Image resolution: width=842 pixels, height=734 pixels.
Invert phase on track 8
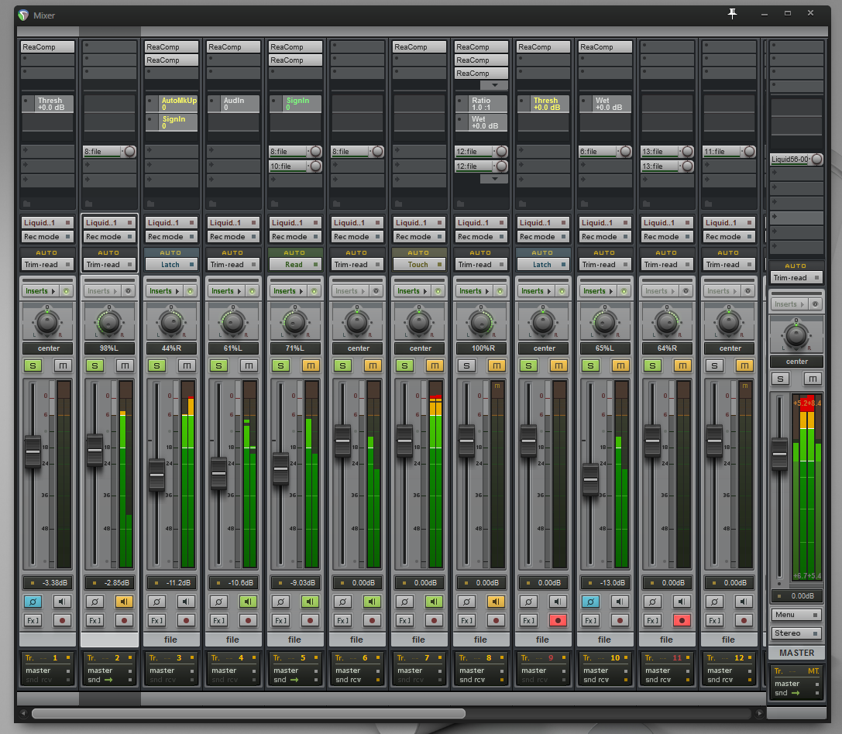click(466, 602)
